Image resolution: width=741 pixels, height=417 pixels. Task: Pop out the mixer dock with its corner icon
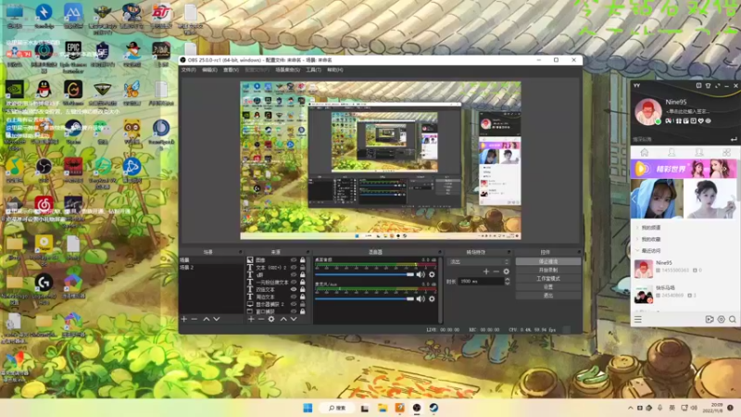tap(439, 252)
